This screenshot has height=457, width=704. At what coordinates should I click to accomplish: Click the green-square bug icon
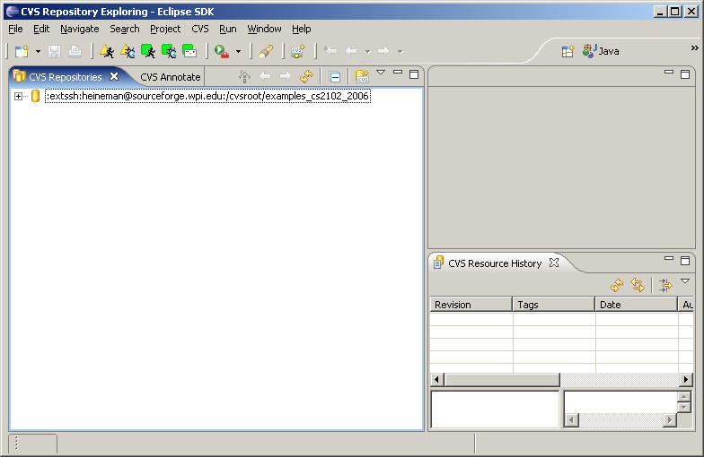point(169,52)
